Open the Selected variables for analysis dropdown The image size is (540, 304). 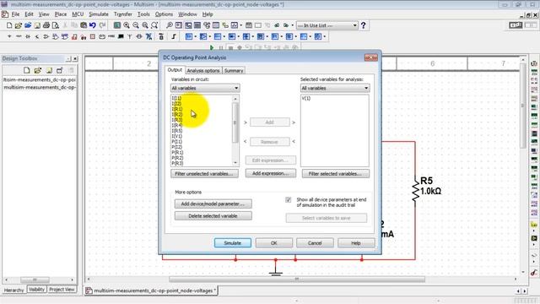point(335,88)
